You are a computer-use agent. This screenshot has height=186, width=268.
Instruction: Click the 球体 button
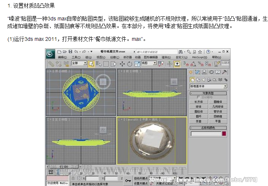tap(199, 107)
